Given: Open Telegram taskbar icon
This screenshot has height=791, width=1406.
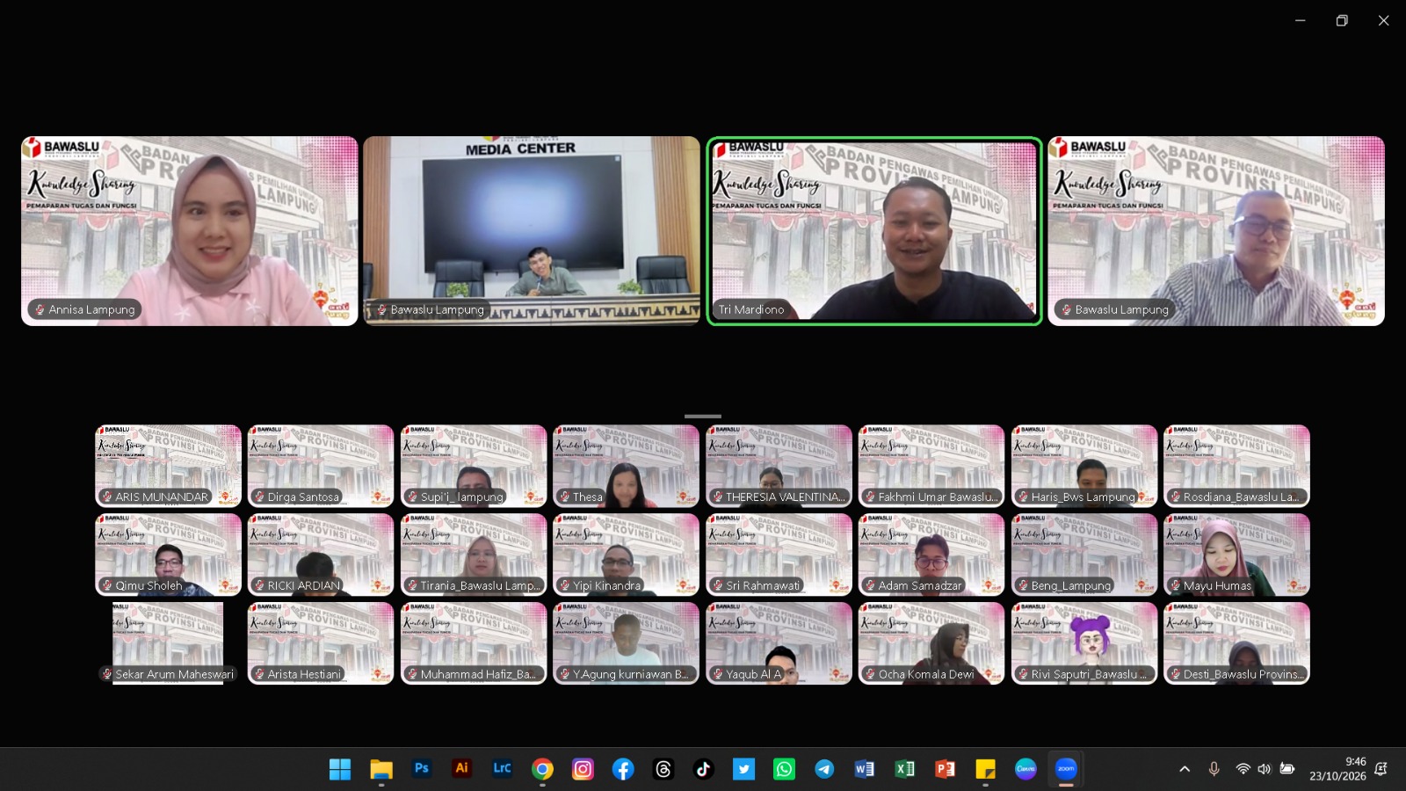Looking at the screenshot, I should coord(824,769).
